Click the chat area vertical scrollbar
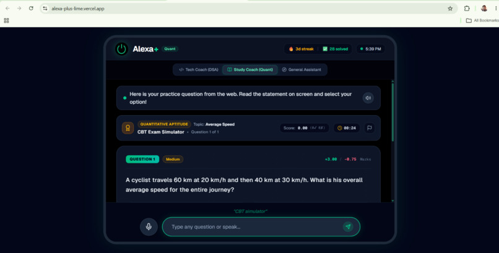499x253 pixels. click(x=393, y=112)
